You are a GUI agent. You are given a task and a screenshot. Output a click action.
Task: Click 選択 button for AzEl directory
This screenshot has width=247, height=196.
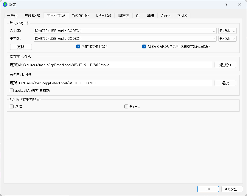point(225,83)
